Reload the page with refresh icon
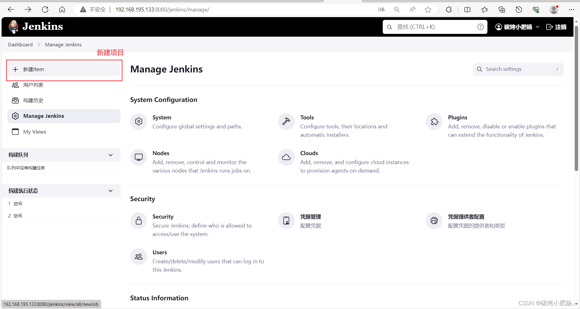The image size is (580, 309). pos(45,10)
